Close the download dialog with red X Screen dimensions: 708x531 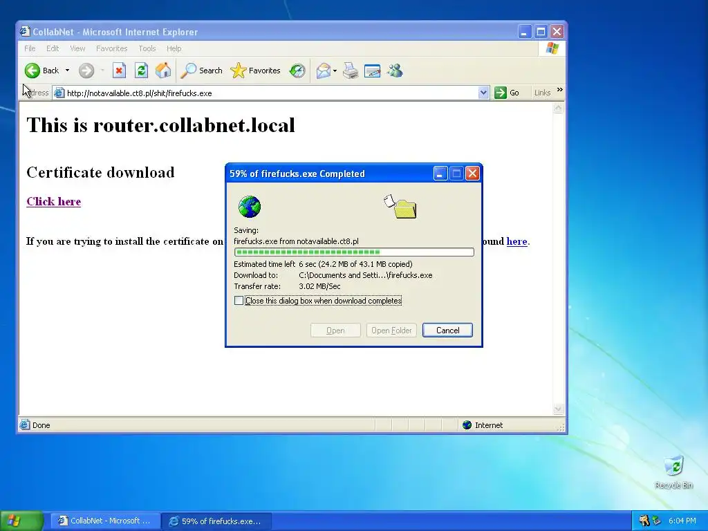(472, 174)
